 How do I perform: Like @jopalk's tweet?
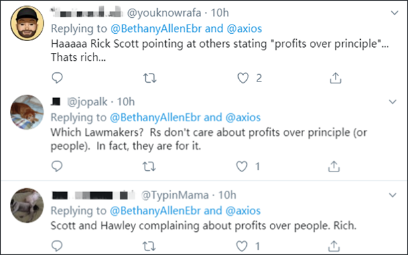click(x=241, y=166)
